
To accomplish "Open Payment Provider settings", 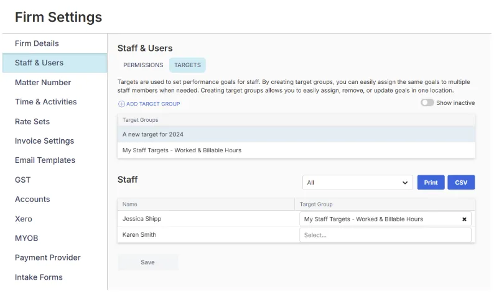I will pyautogui.click(x=55, y=257).
